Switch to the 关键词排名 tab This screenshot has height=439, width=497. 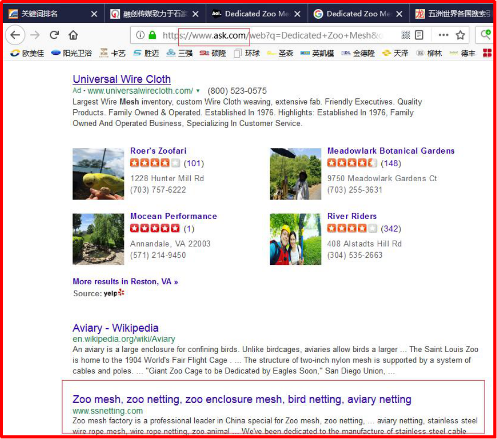point(47,14)
